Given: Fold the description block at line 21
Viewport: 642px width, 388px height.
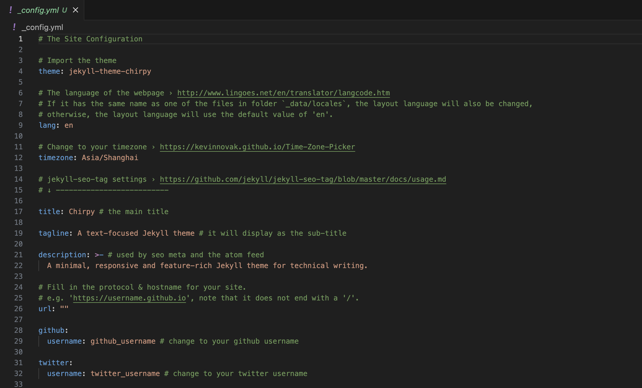Looking at the screenshot, I should [x=32, y=255].
